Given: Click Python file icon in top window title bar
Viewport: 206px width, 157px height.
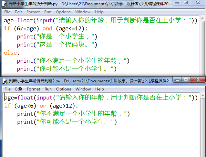Looking at the screenshot, I should pyautogui.click(x=5, y=4).
